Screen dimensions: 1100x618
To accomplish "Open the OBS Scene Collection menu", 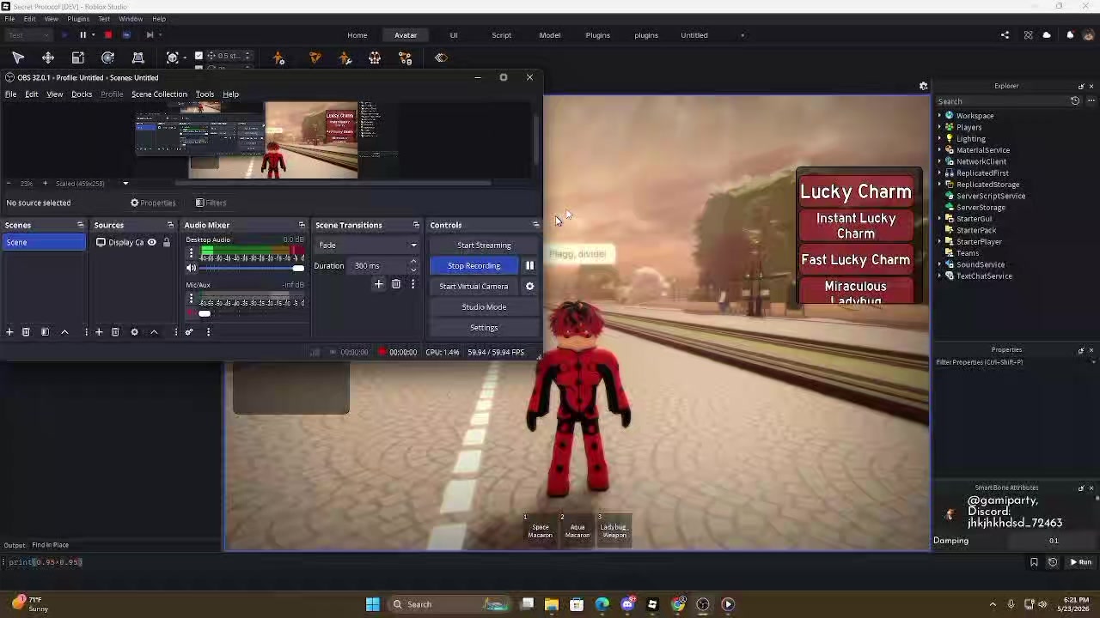I will [159, 94].
